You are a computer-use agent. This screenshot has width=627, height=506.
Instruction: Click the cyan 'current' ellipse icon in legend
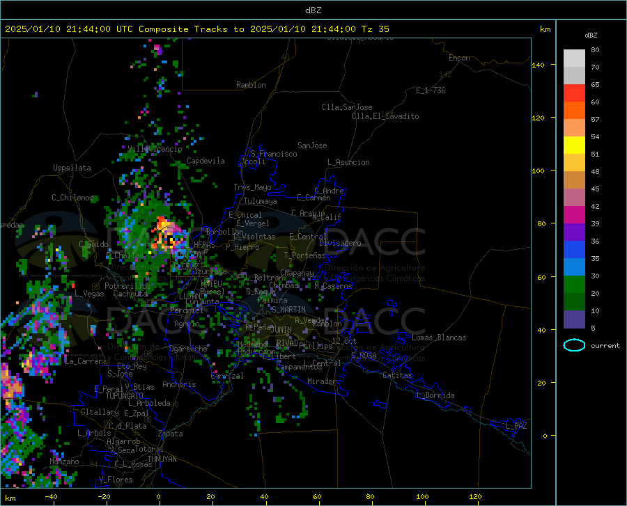click(x=574, y=345)
